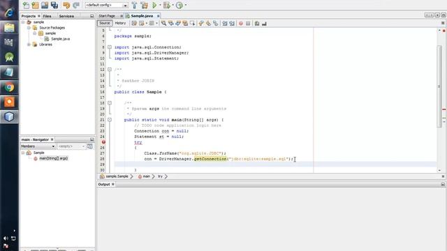This screenshot has height=251, width=447.
Task: Open the empty filter combo in Navigator
Action: [71, 146]
